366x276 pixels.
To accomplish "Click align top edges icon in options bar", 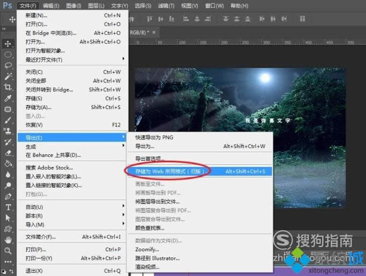I will coord(149,19).
